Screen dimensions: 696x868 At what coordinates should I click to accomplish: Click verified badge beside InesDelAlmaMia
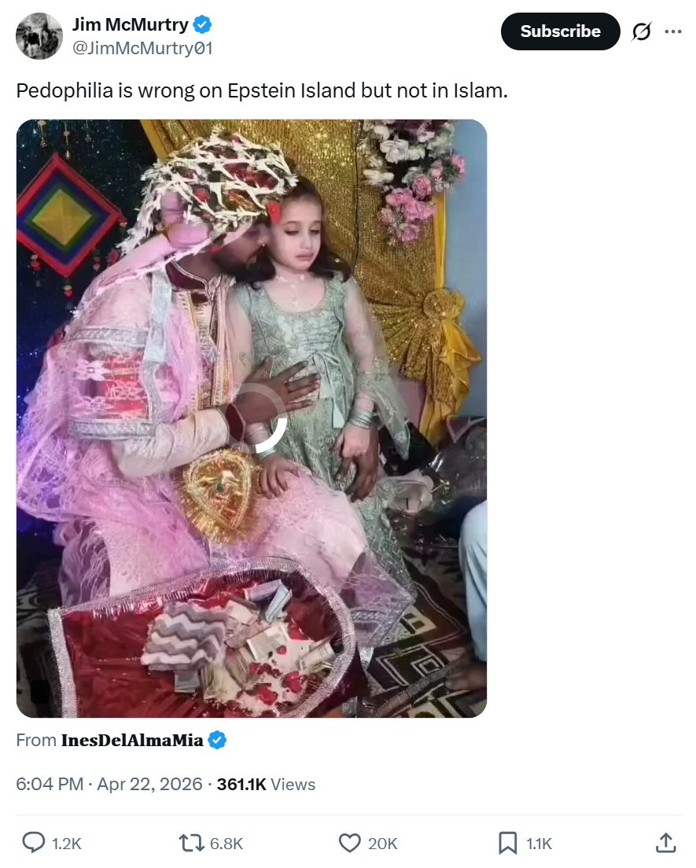[218, 740]
